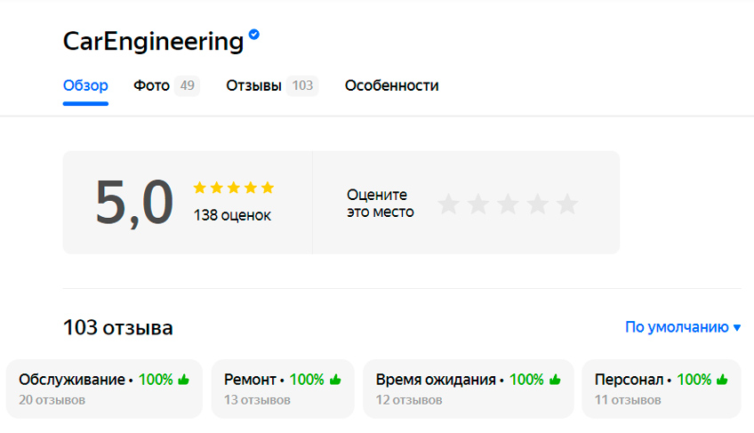Filter reviews by Время ожидания
The image size is (754, 433).
coord(469,389)
